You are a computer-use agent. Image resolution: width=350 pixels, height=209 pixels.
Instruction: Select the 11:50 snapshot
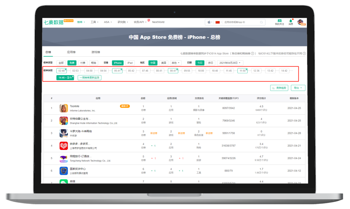[x=242, y=71]
